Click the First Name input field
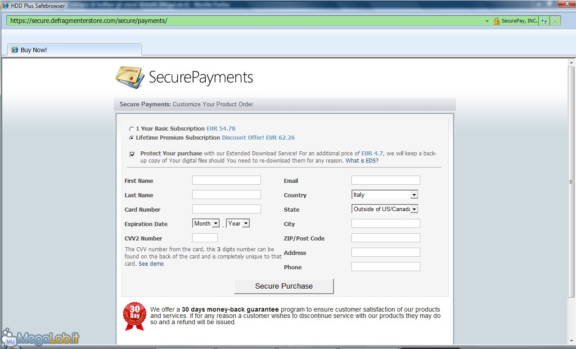 point(226,180)
